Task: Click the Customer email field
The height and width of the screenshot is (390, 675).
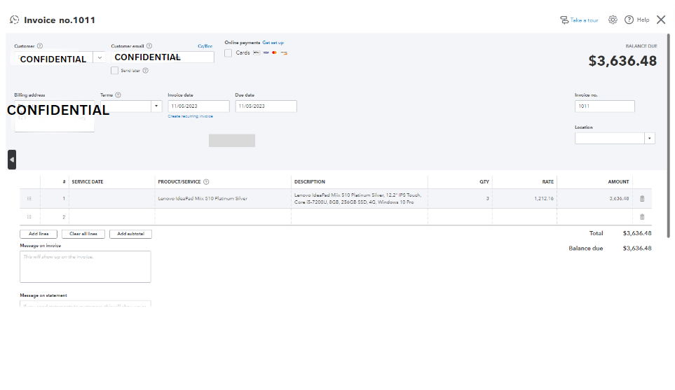Action: point(163,57)
